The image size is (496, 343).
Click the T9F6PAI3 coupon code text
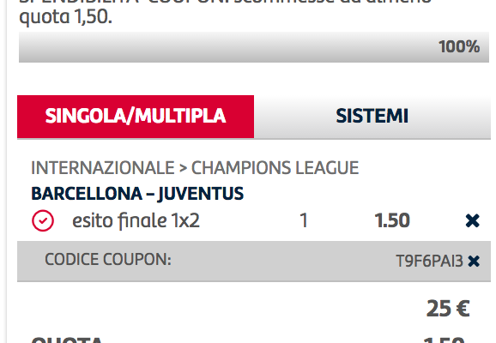tap(429, 262)
